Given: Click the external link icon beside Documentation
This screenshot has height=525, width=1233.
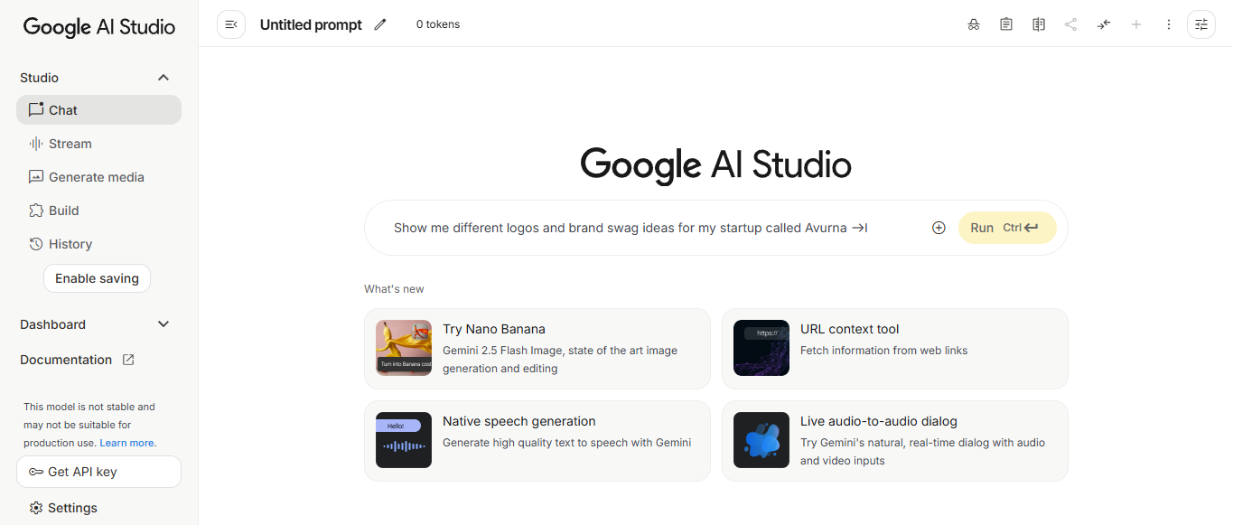Looking at the screenshot, I should point(128,360).
